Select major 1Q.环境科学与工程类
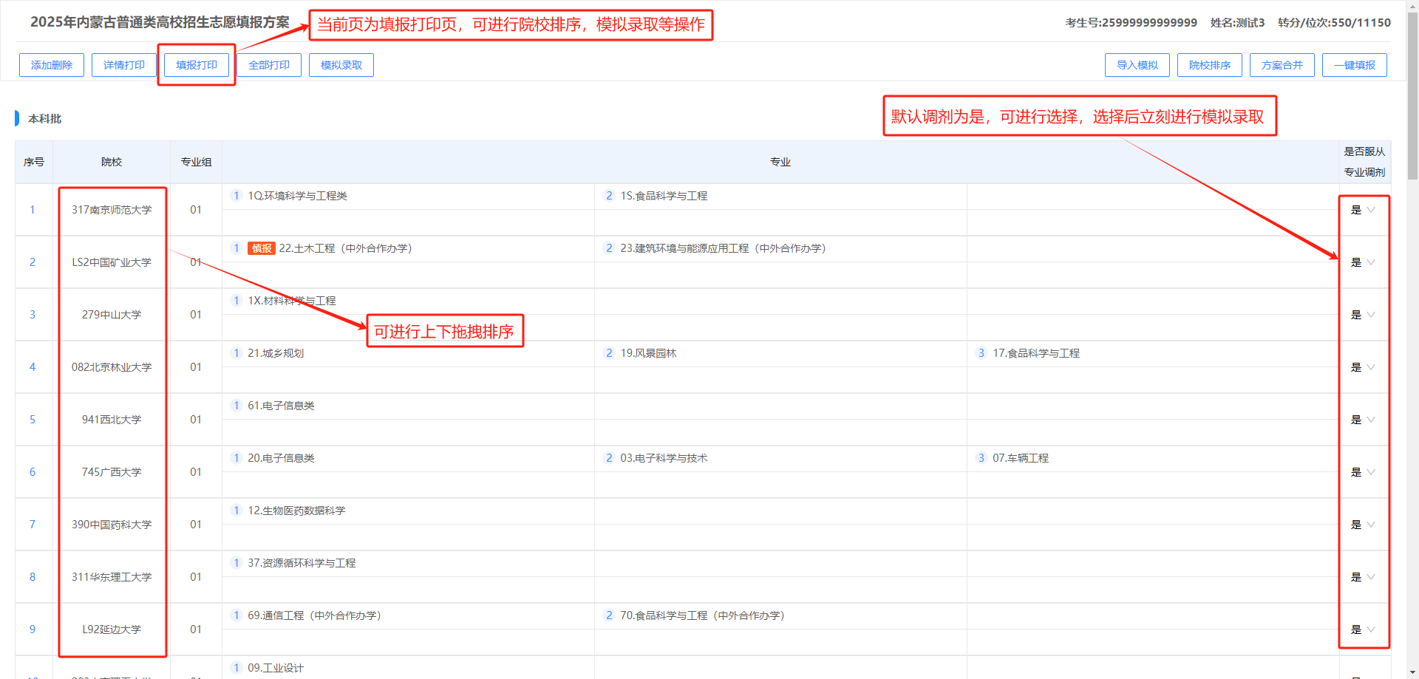Image resolution: width=1419 pixels, height=679 pixels. tap(297, 196)
